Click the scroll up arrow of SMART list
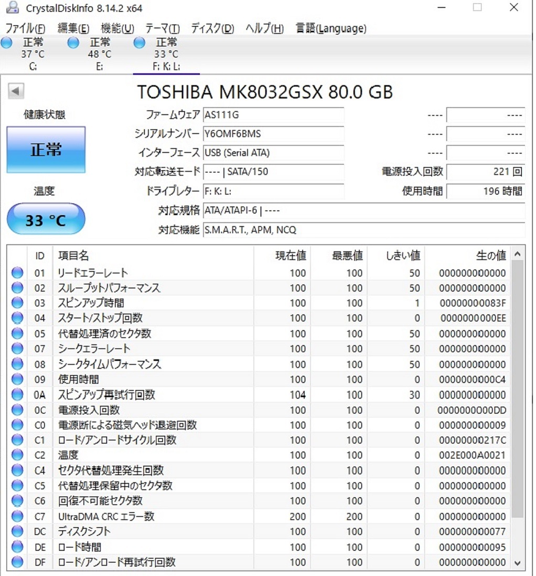536x576 pixels. pos(517,254)
